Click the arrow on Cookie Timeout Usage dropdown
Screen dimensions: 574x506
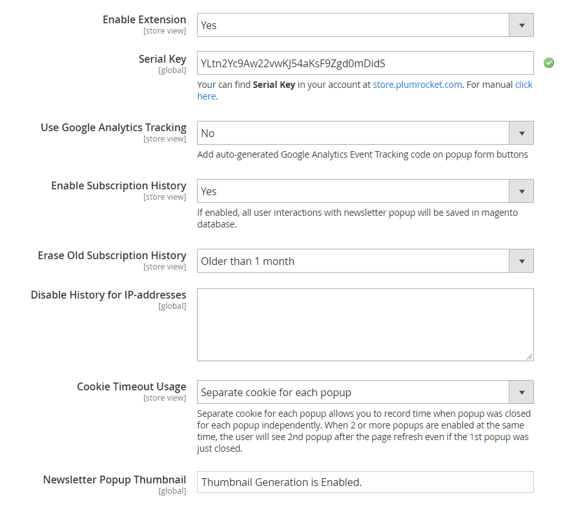coord(521,392)
